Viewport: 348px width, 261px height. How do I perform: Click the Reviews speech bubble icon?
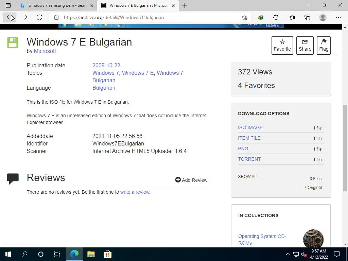coord(13,178)
